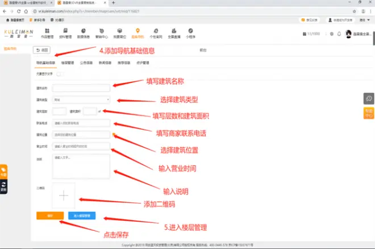Screen dimensions: 375x249
Task: Switch to the first browser tab
Action: 27,3
